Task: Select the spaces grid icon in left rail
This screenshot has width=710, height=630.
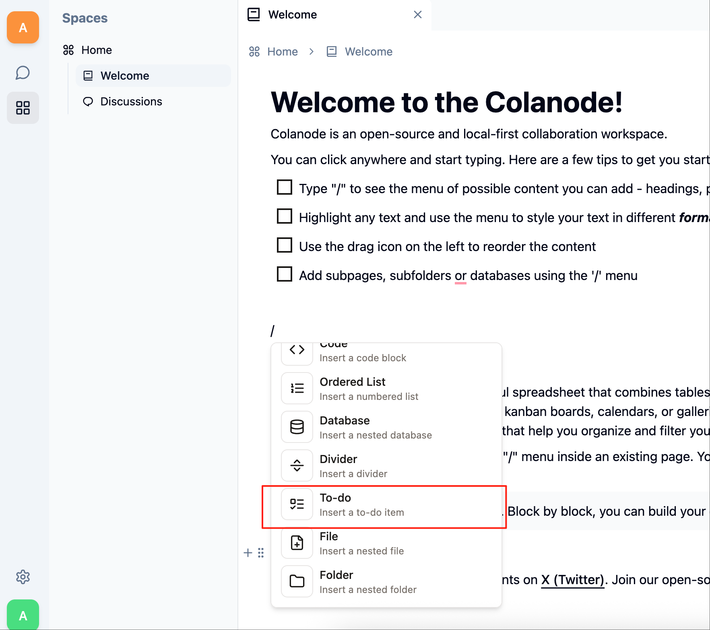Action: 23,108
